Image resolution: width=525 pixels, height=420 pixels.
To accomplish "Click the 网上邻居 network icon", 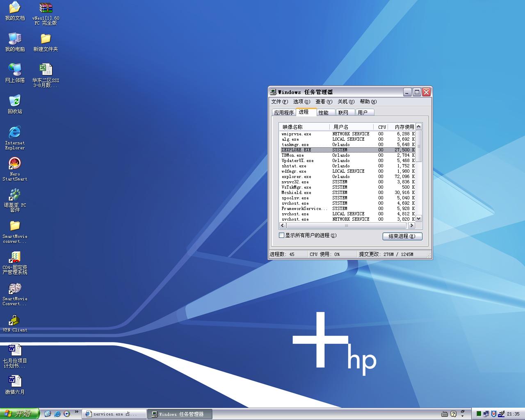I will coord(15,70).
